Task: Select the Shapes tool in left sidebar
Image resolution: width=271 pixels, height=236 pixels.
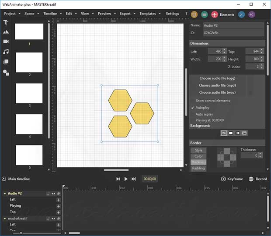Action: point(6,62)
